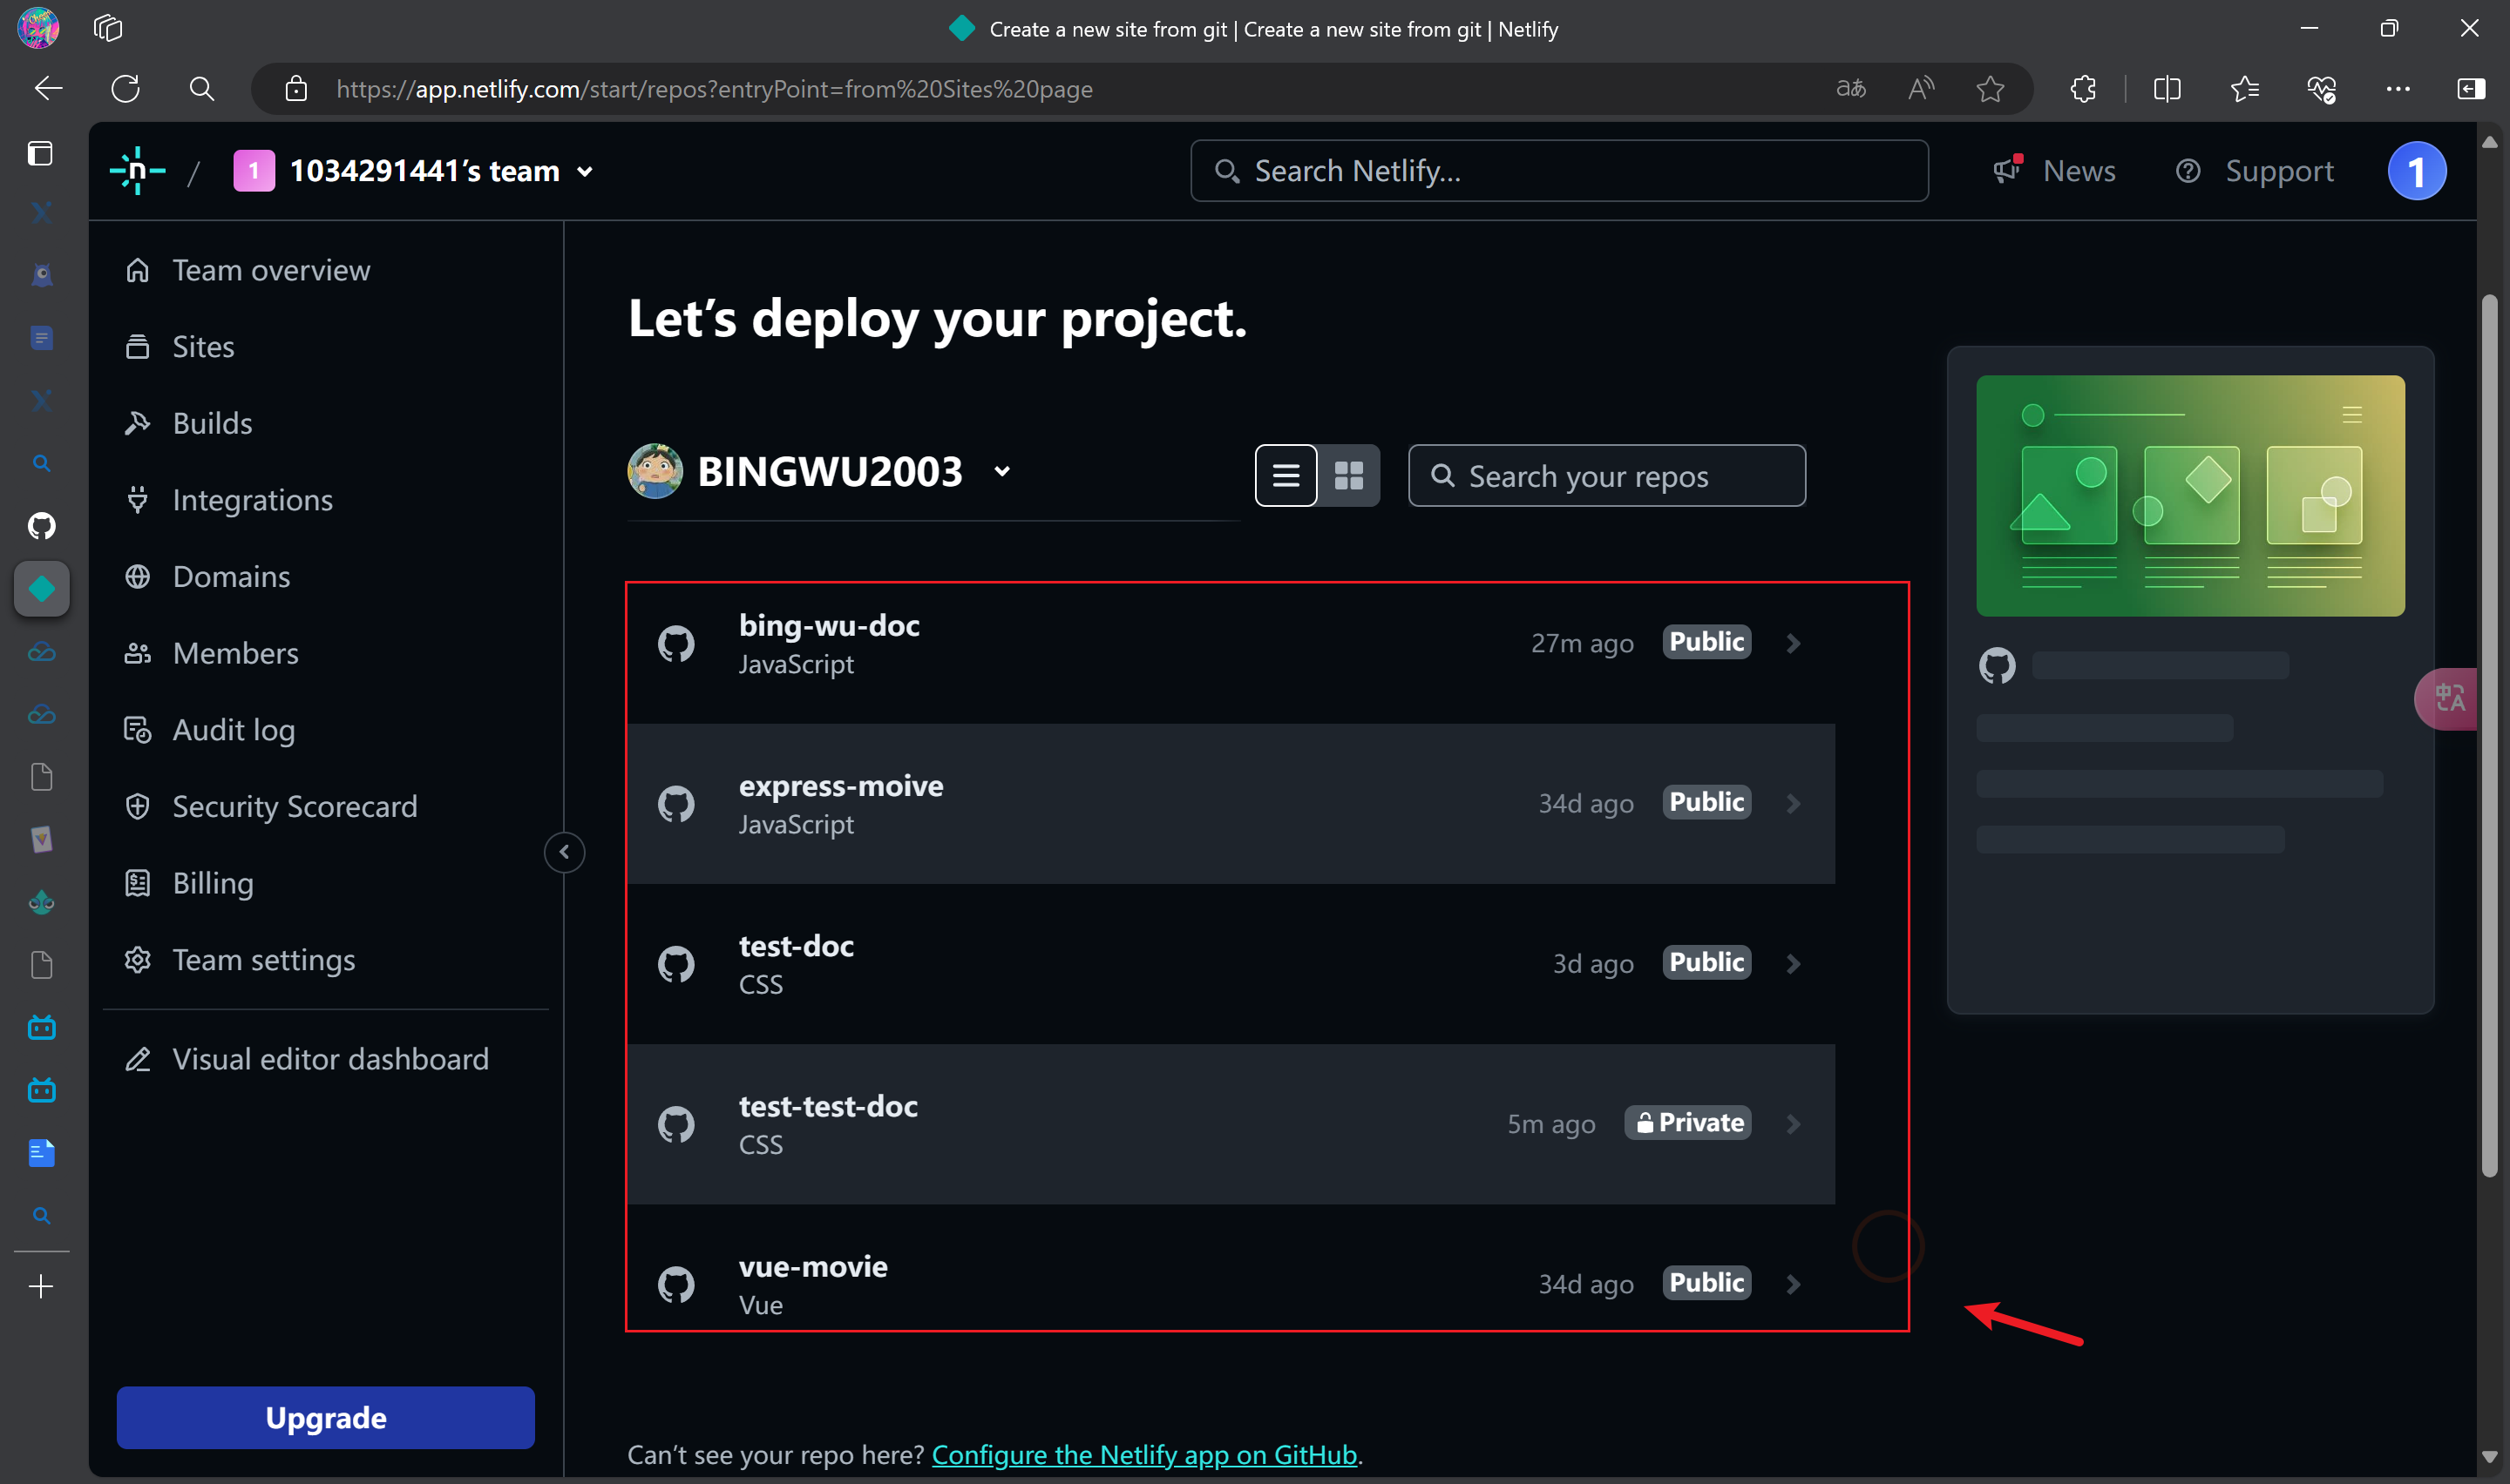Open the News megaphone icon
Image resolution: width=2510 pixels, height=1484 pixels.
(x=2007, y=170)
